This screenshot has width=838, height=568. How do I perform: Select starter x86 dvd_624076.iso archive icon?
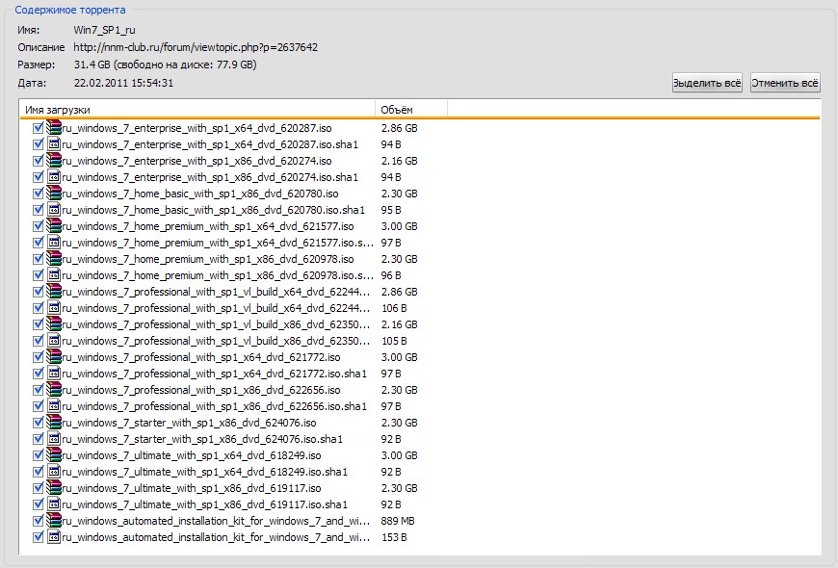pos(54,423)
